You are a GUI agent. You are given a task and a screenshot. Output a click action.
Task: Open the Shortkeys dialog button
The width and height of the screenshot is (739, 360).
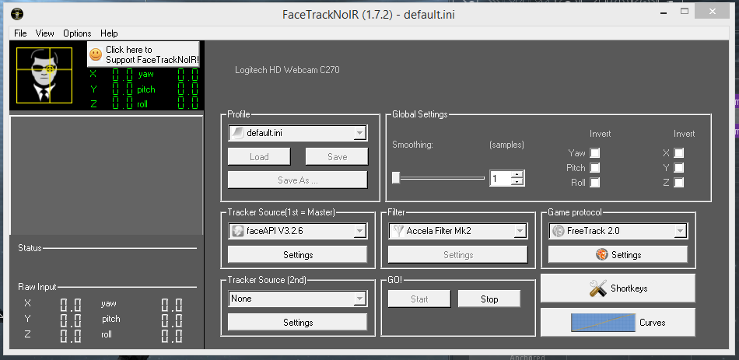click(x=618, y=288)
